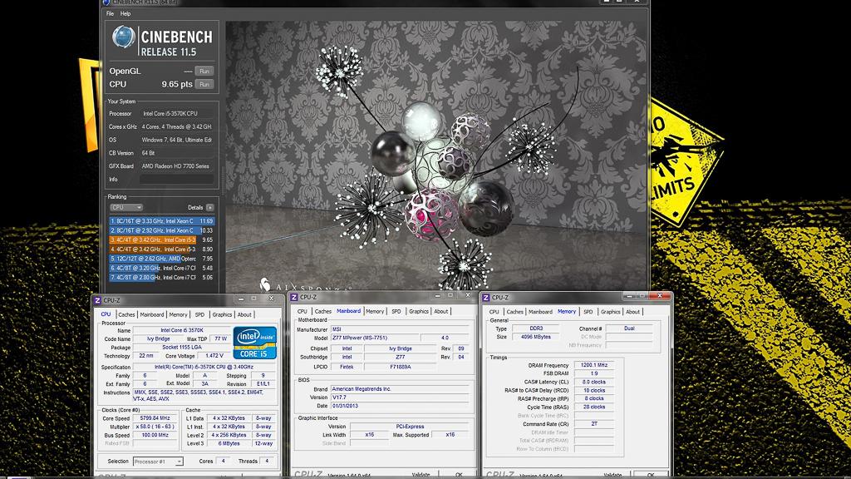This screenshot has height=479, width=851.
Task: Click the Cinebench globe logo
Action: [x=123, y=37]
